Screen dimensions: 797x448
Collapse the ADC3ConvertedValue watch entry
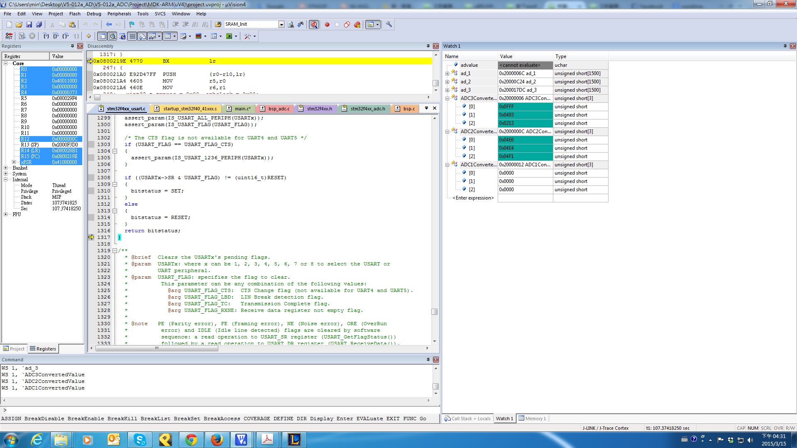[447, 98]
